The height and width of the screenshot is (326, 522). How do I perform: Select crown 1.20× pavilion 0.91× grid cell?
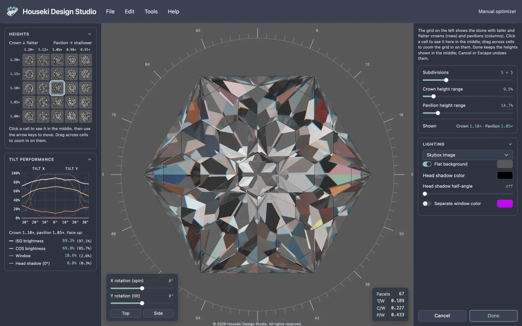[85, 60]
